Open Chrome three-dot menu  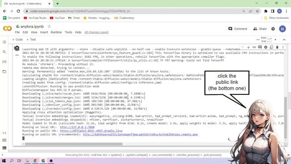[x=286, y=11]
